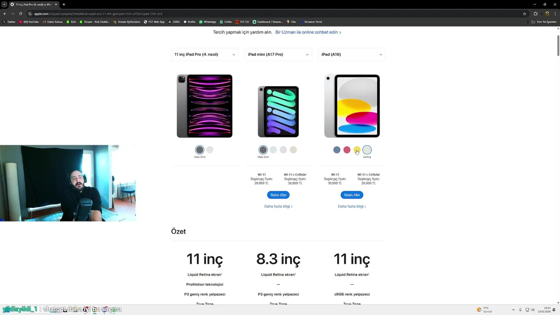Open the Chrome extensions puzzle icon
The width and height of the screenshot is (560, 315).
(535, 14)
